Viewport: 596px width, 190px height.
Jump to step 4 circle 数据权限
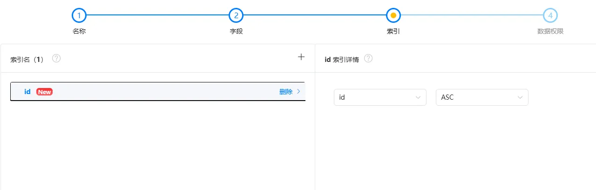tap(550, 15)
